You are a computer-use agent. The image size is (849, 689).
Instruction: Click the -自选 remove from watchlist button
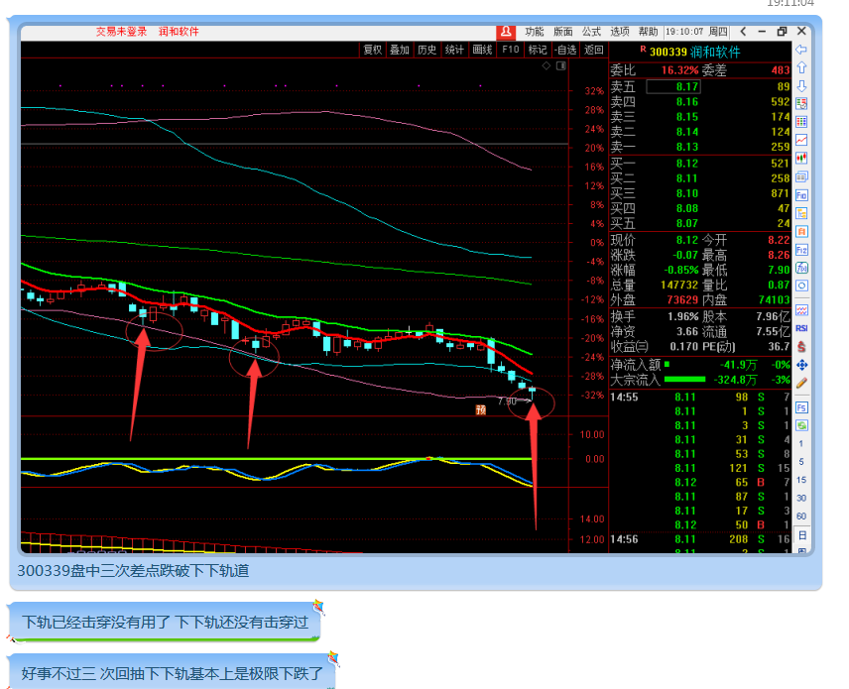565,50
